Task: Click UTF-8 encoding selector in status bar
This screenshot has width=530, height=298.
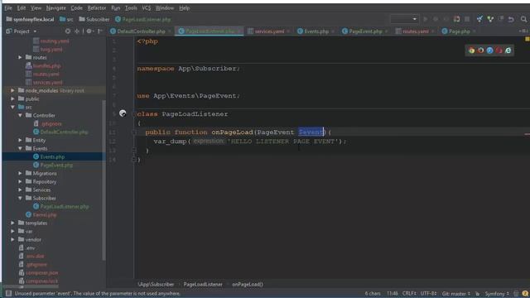Action: click(x=429, y=293)
